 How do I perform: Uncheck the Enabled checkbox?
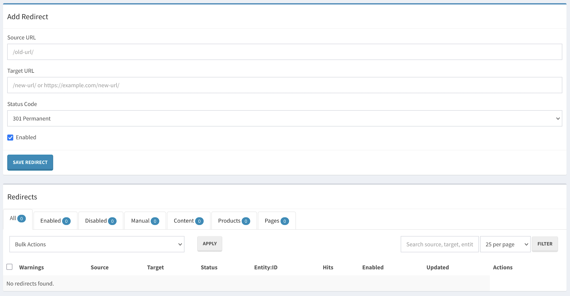10,137
